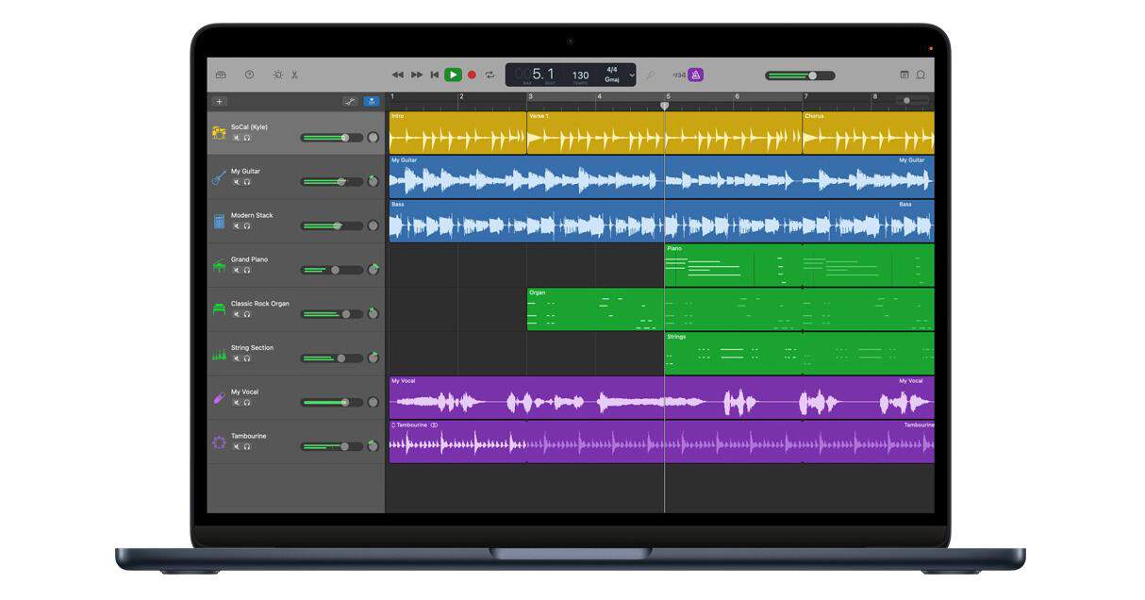The height and width of the screenshot is (600, 1145).
Task: Click the Fast Forward button
Action: point(417,75)
